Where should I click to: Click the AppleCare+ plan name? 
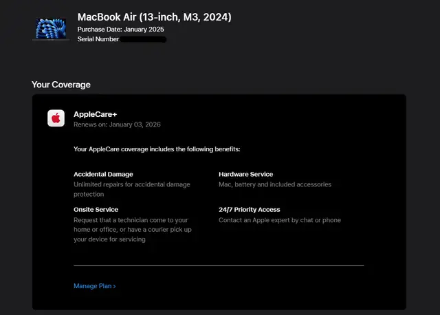click(x=96, y=114)
